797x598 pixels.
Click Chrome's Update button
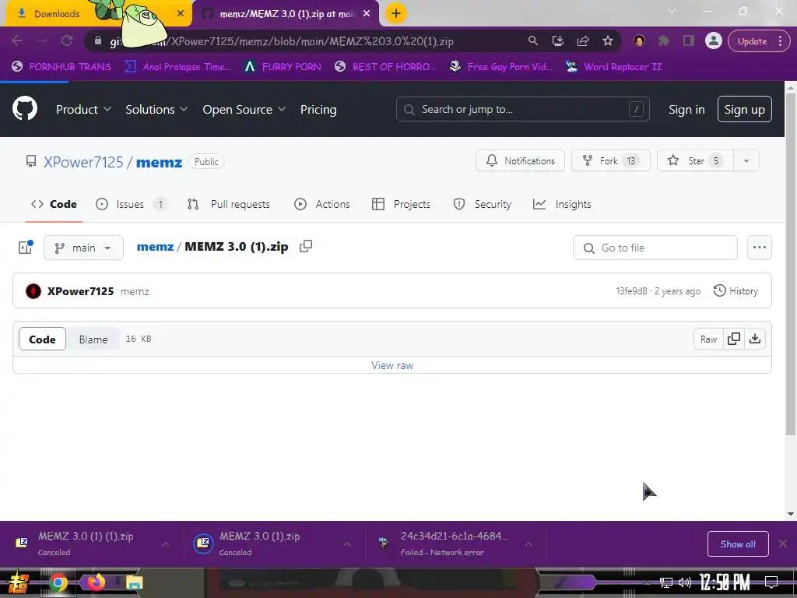point(753,41)
